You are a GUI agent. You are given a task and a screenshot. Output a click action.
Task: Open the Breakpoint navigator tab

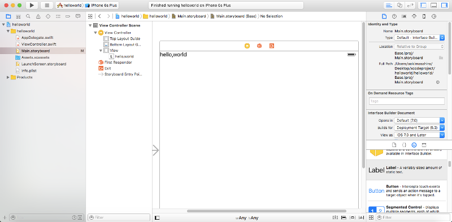point(68,16)
